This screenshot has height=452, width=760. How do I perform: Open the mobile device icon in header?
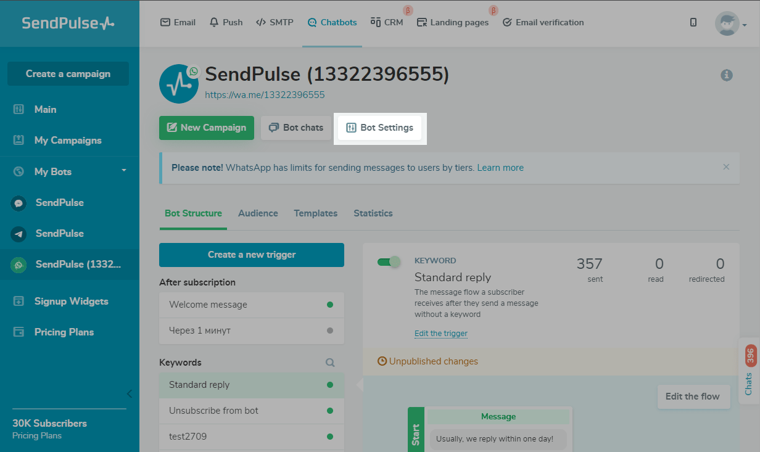coord(693,22)
